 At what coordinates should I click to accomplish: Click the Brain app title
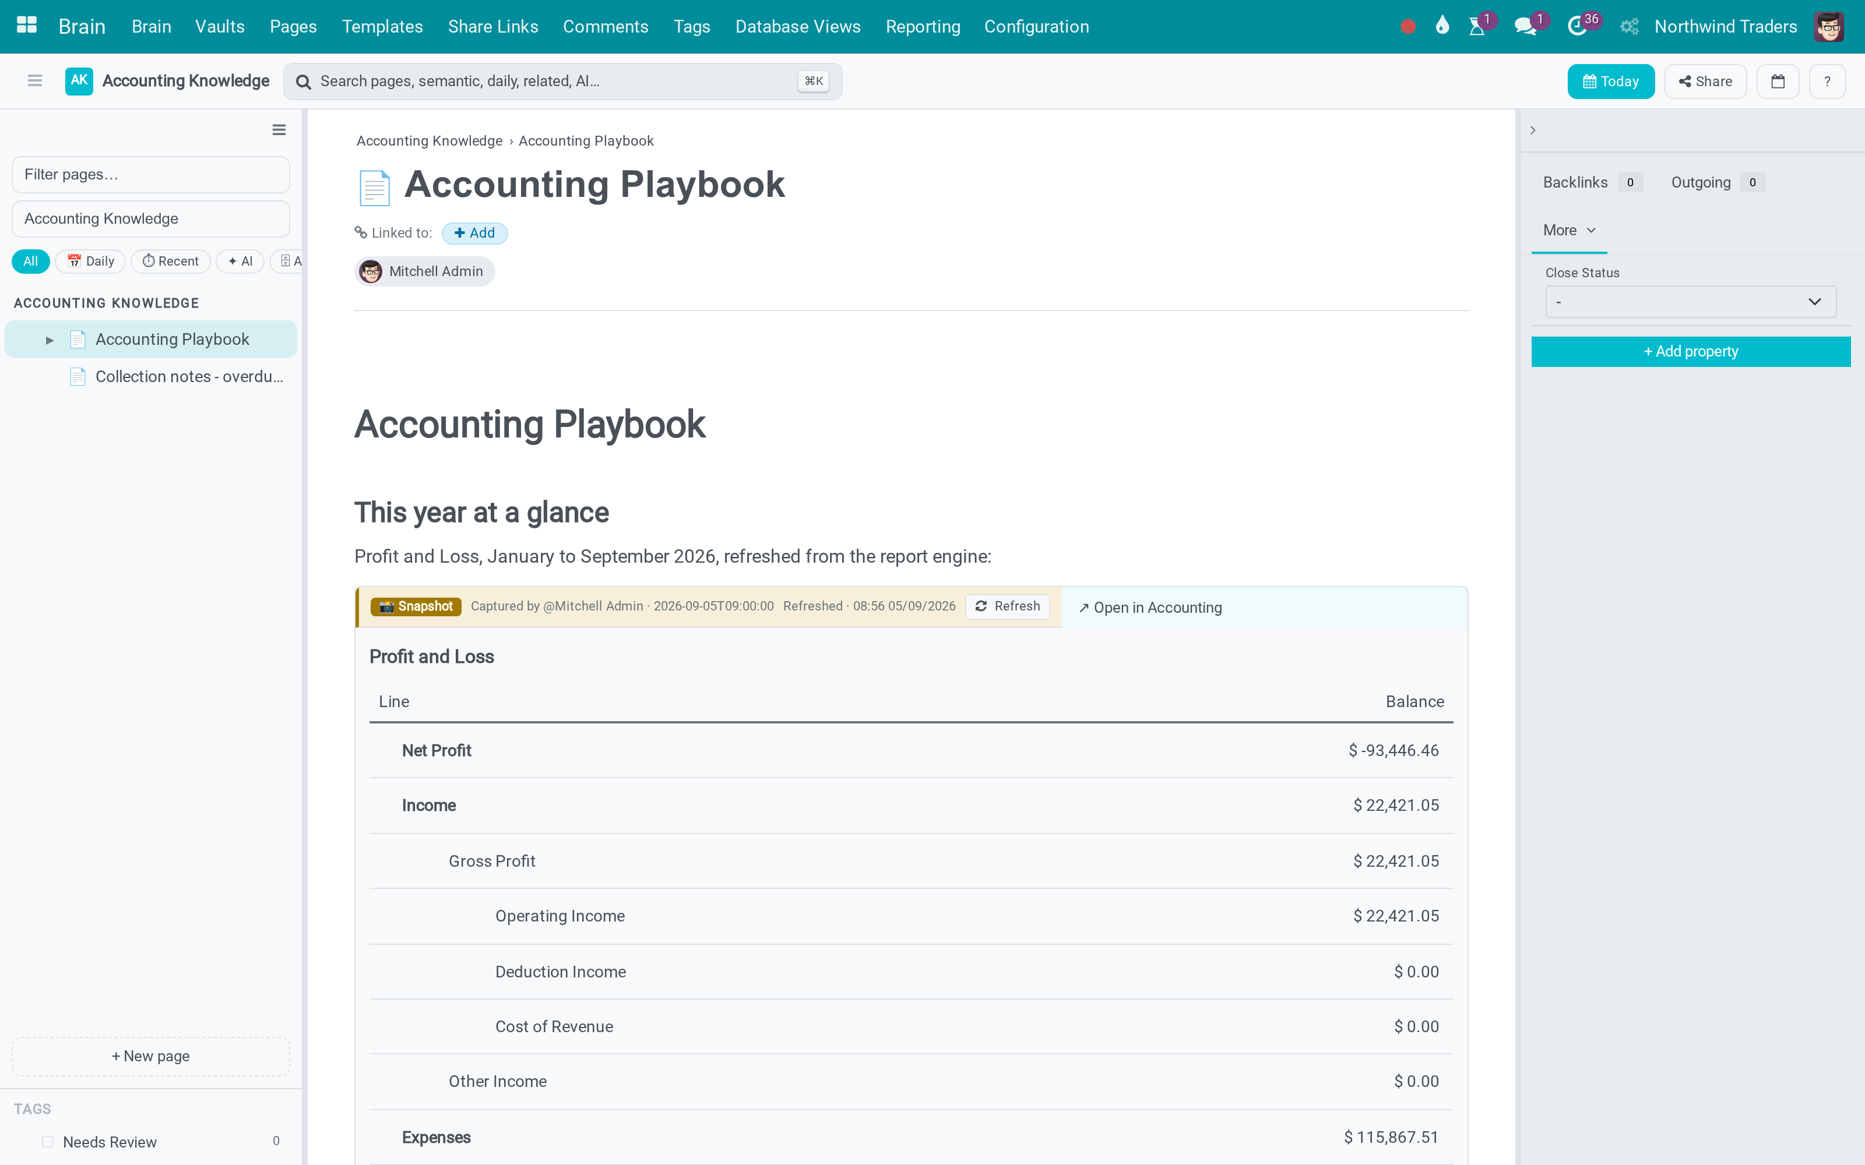(82, 26)
